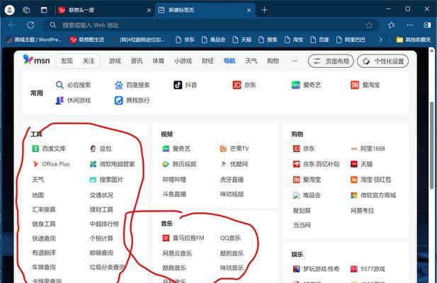Image resolution: width=437 pixels, height=283 pixels.
Task: Open the 搜索图片 icon
Action: (x=93, y=180)
